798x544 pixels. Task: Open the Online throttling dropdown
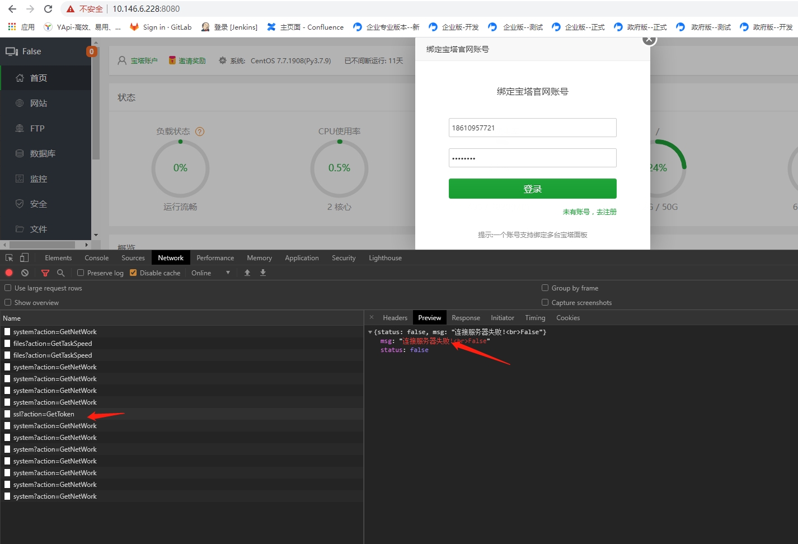tap(211, 273)
